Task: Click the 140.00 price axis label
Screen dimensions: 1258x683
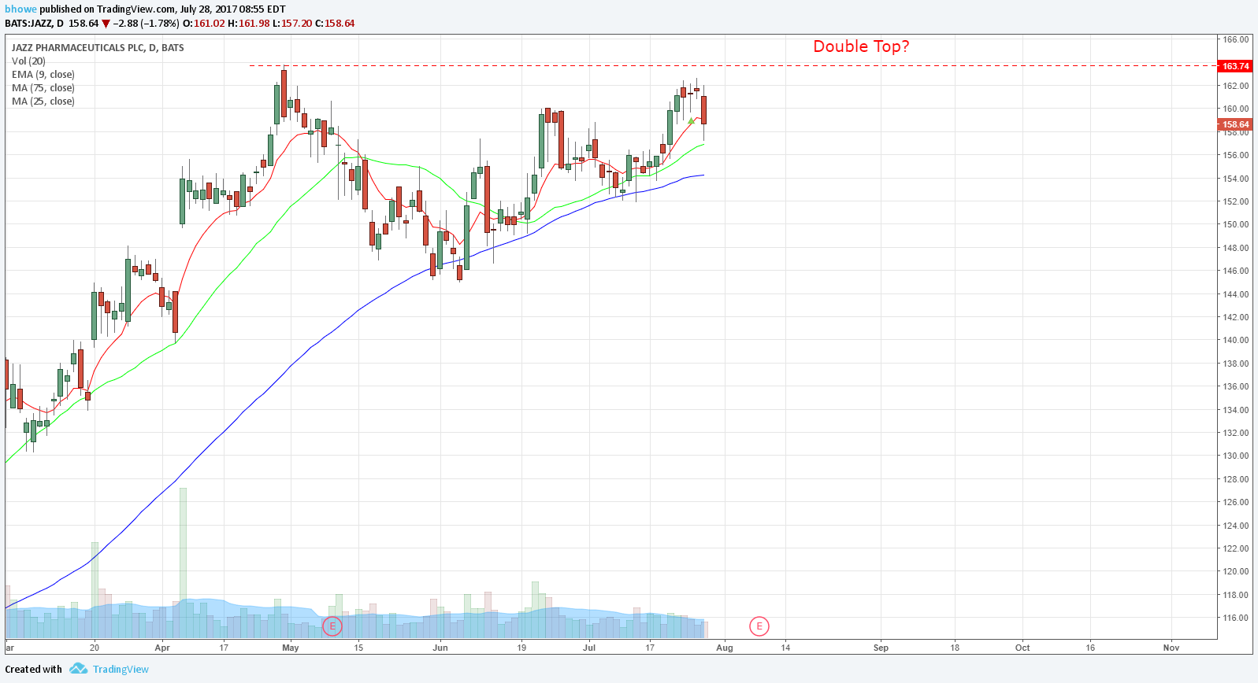Action: [x=1235, y=340]
